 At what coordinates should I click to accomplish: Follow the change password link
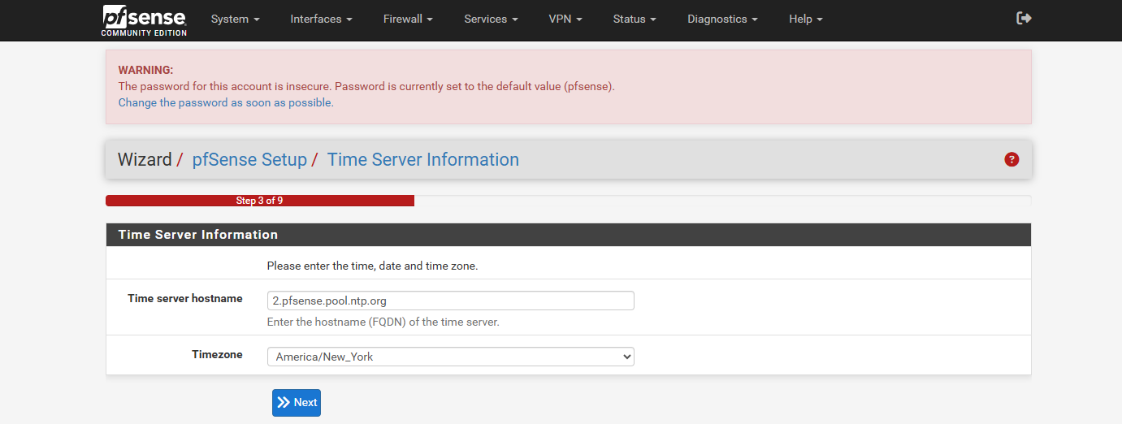coord(226,102)
